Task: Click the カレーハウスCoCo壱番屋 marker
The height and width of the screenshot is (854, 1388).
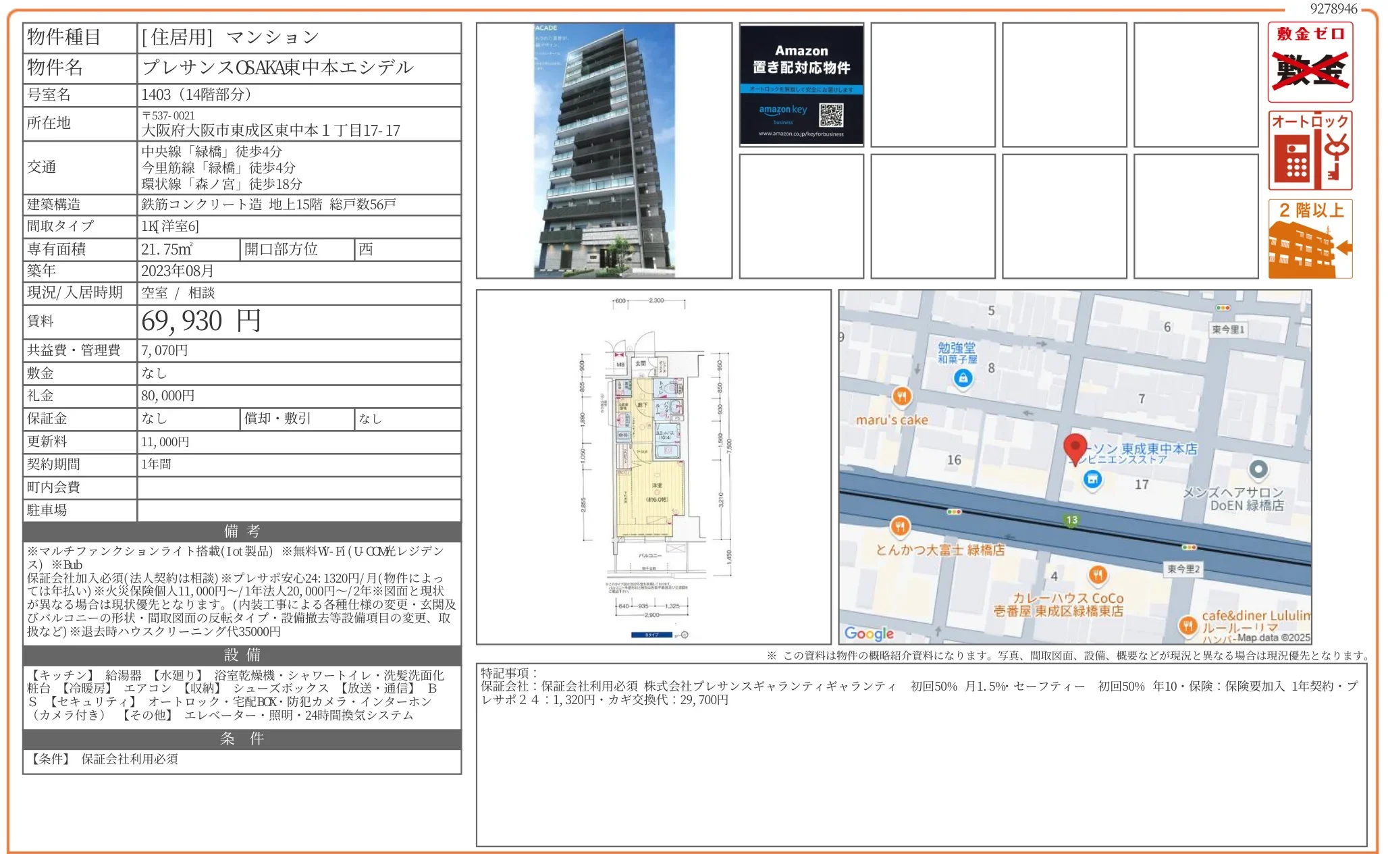Action: pos(1098,573)
